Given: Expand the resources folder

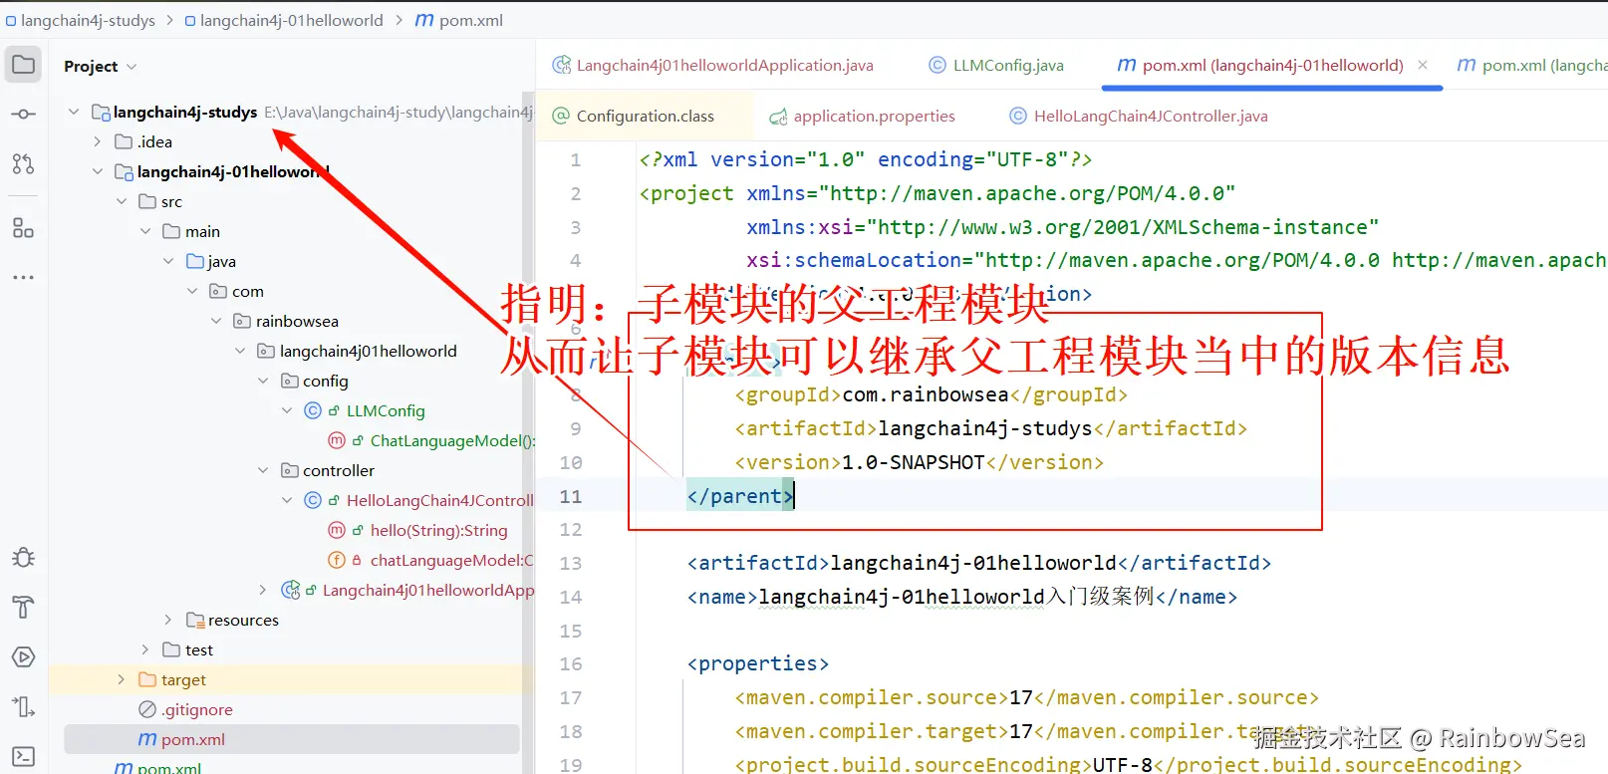Looking at the screenshot, I should coord(168,620).
